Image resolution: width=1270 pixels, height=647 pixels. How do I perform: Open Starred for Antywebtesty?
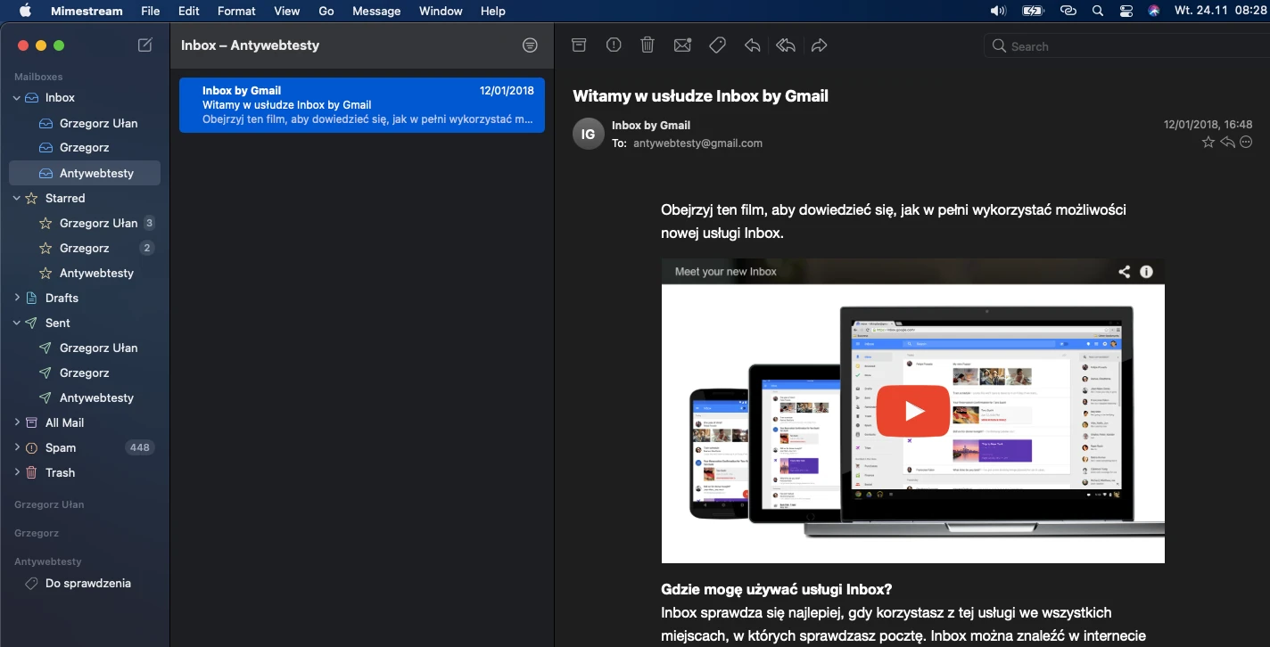(87, 273)
